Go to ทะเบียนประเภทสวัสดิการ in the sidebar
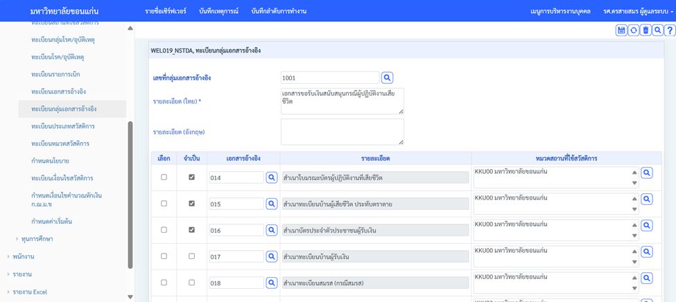The image size is (676, 302). (x=63, y=127)
